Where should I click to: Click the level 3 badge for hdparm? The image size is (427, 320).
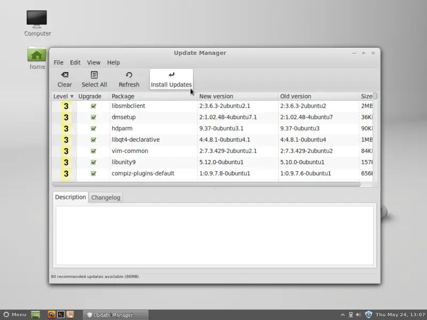66,129
